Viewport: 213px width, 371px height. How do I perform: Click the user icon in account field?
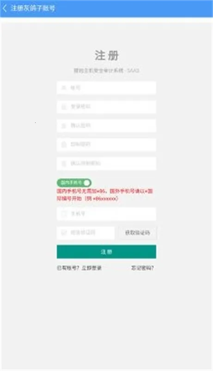(64, 88)
